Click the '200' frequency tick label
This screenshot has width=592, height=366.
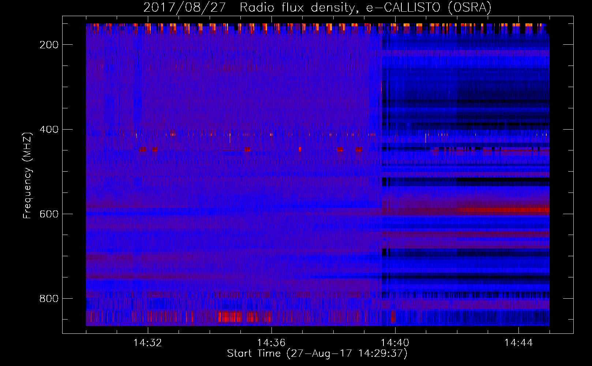click(49, 45)
